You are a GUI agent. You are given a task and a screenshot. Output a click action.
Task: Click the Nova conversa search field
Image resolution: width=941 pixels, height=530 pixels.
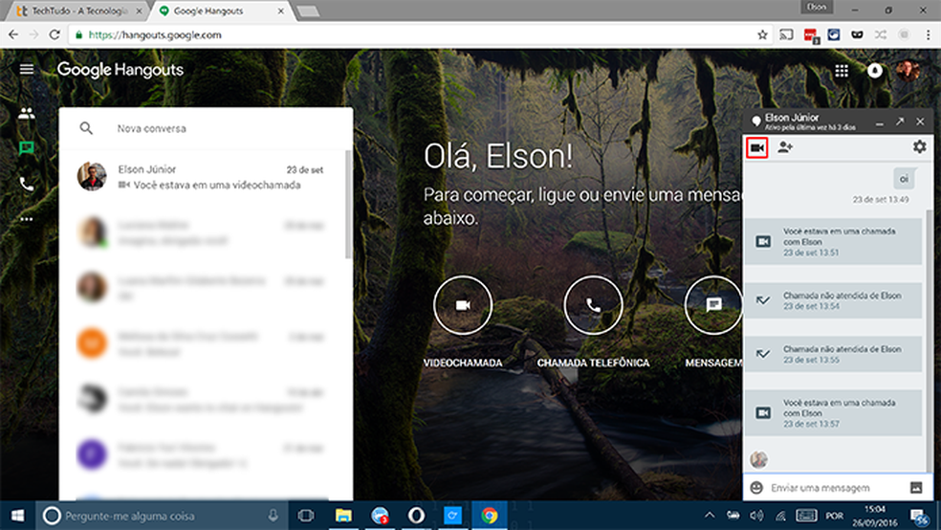click(220, 128)
